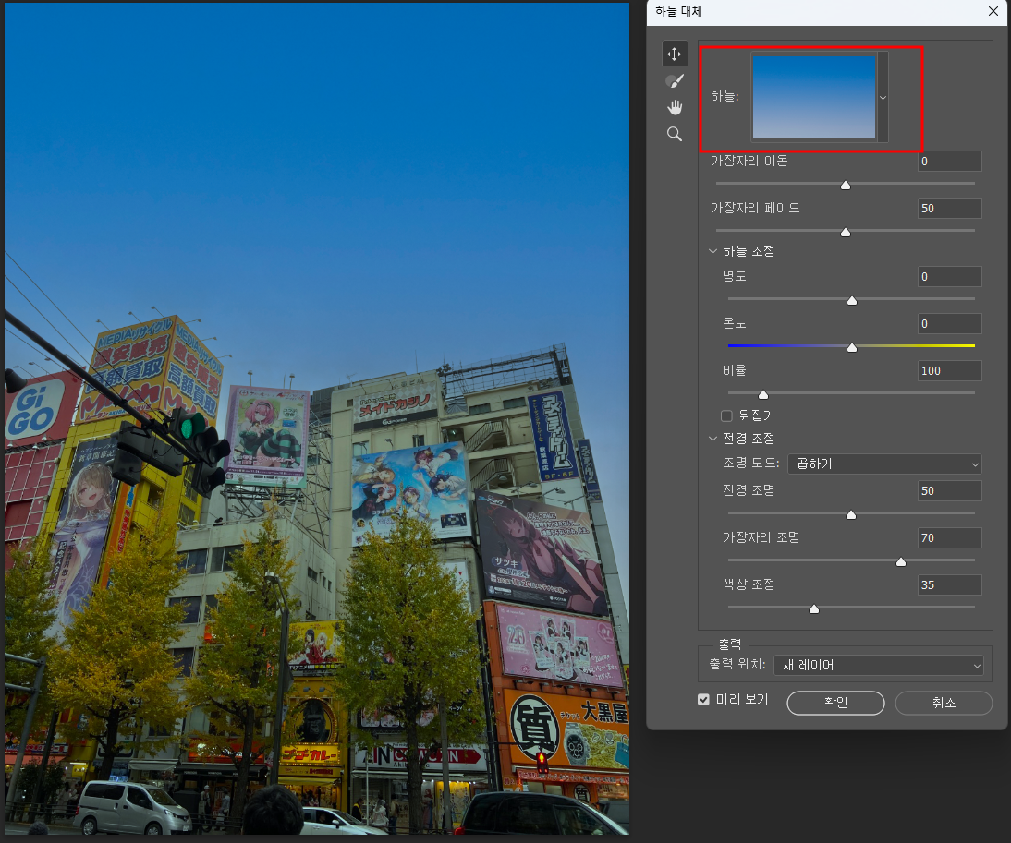Viewport: 1011px width, 843px height.
Task: Open the 출력 위치 새 레이어 dropdown
Action: [879, 665]
